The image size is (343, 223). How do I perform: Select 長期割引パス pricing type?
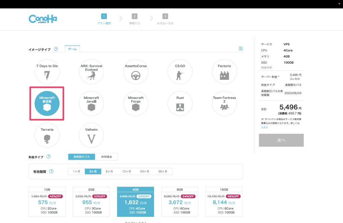pos(82,157)
